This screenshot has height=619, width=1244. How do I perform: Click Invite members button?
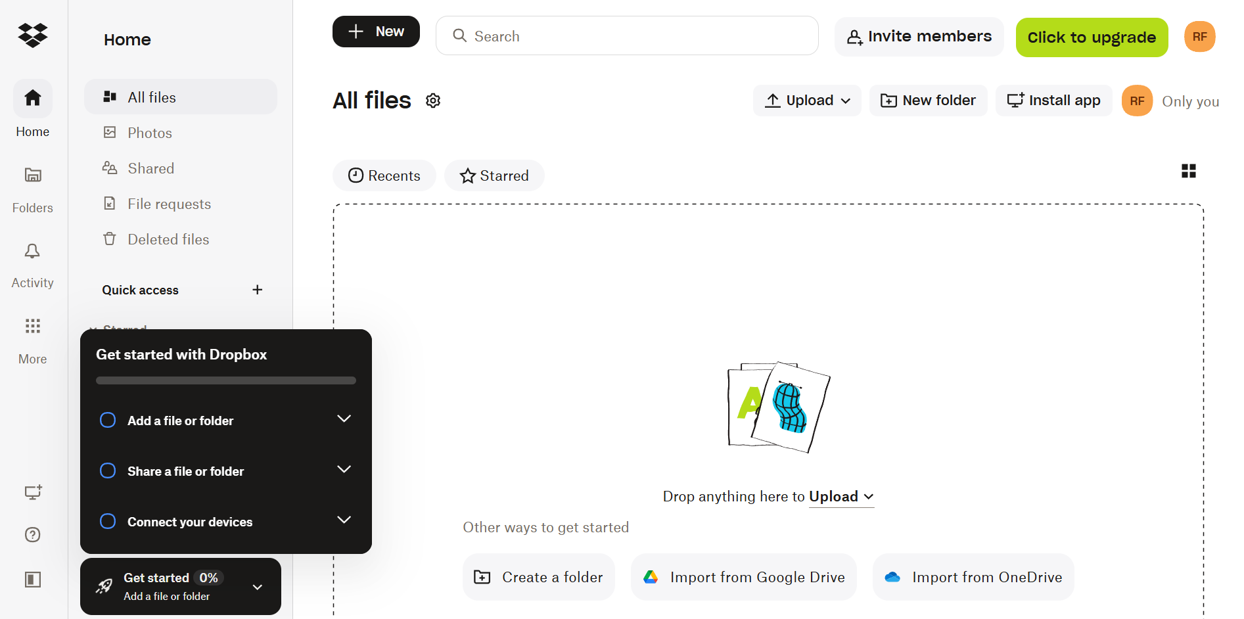(919, 37)
